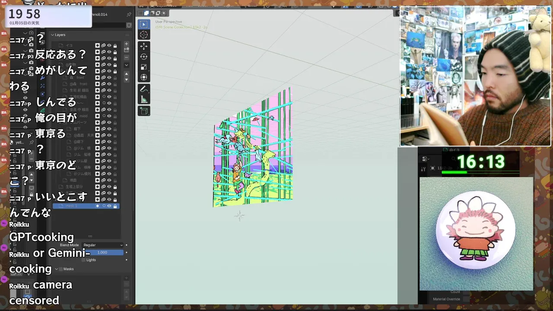
Task: Click the Material Override label
Action: click(x=446, y=299)
